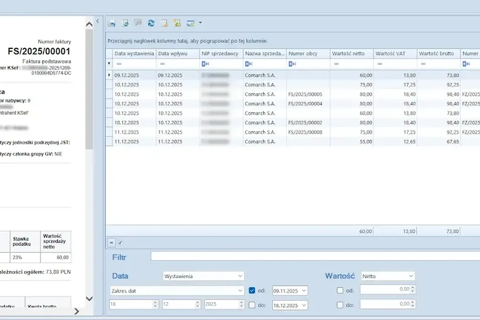
Task: Open the dropdown arrow beside the last toolbar icon
Action: (200, 23)
